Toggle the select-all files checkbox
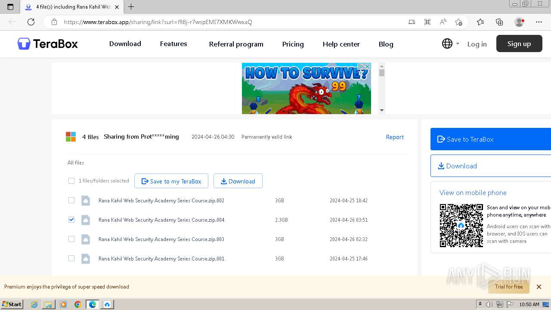The height and width of the screenshot is (310, 551). pyautogui.click(x=71, y=181)
